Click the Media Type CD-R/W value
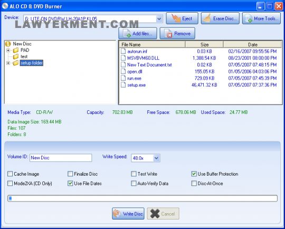 (44, 112)
